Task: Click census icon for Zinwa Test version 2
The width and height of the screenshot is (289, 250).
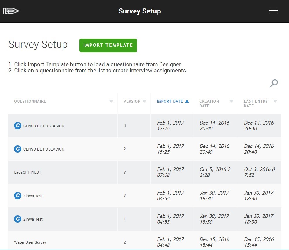Action: [x=18, y=195]
